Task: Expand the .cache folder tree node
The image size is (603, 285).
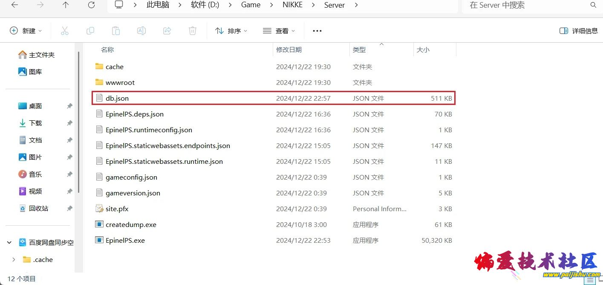Action: pyautogui.click(x=14, y=259)
